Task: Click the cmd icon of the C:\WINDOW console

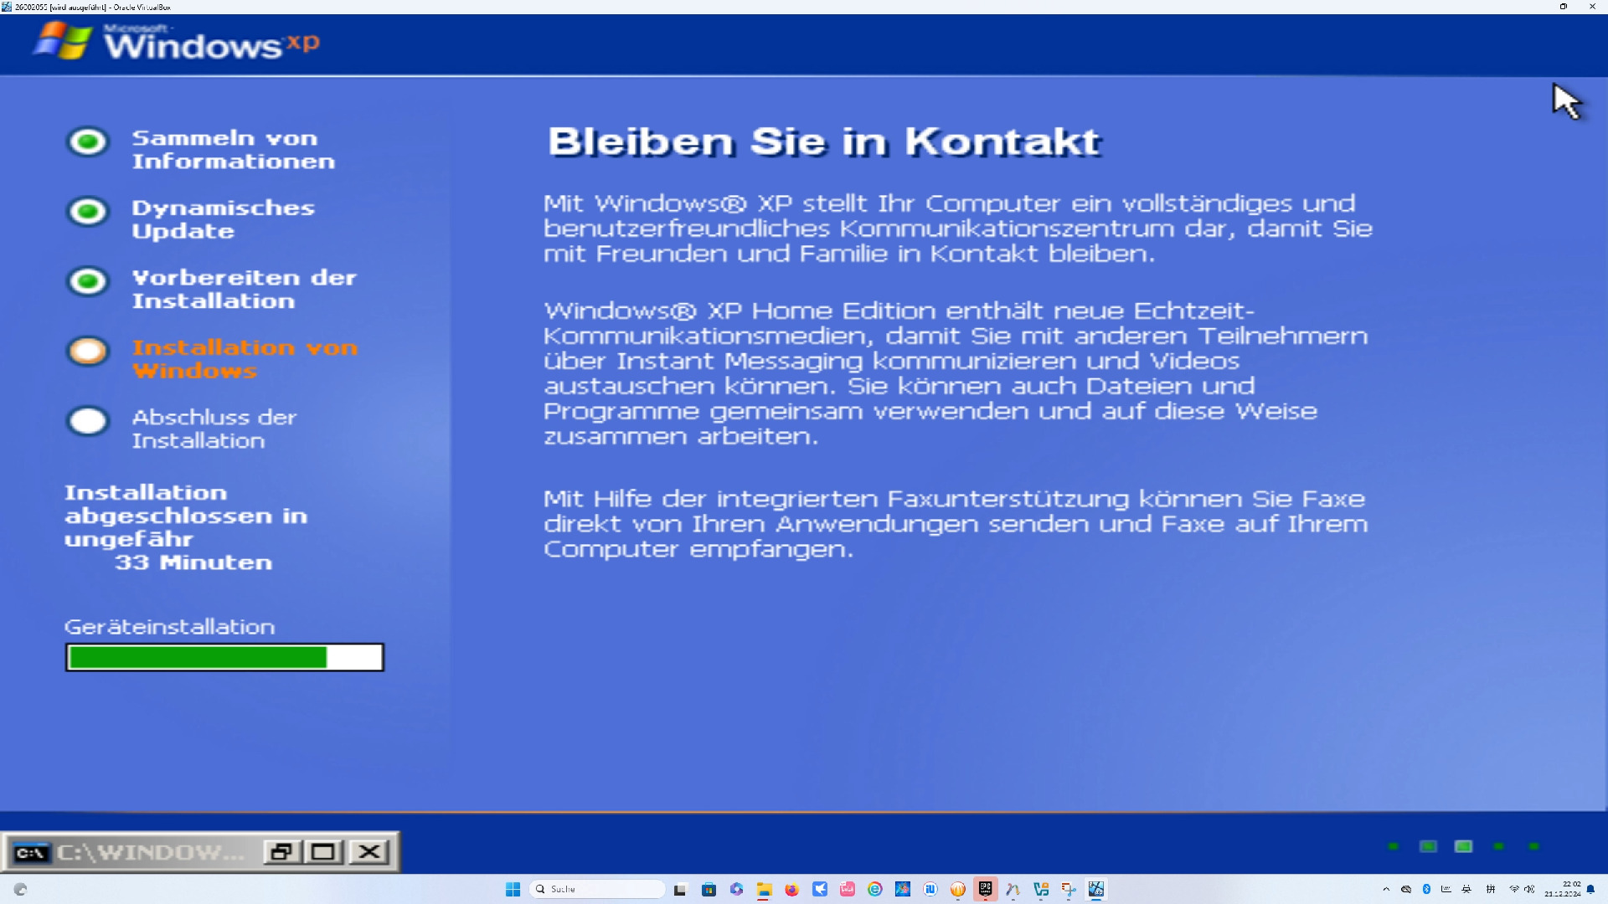Action: pyautogui.click(x=32, y=853)
